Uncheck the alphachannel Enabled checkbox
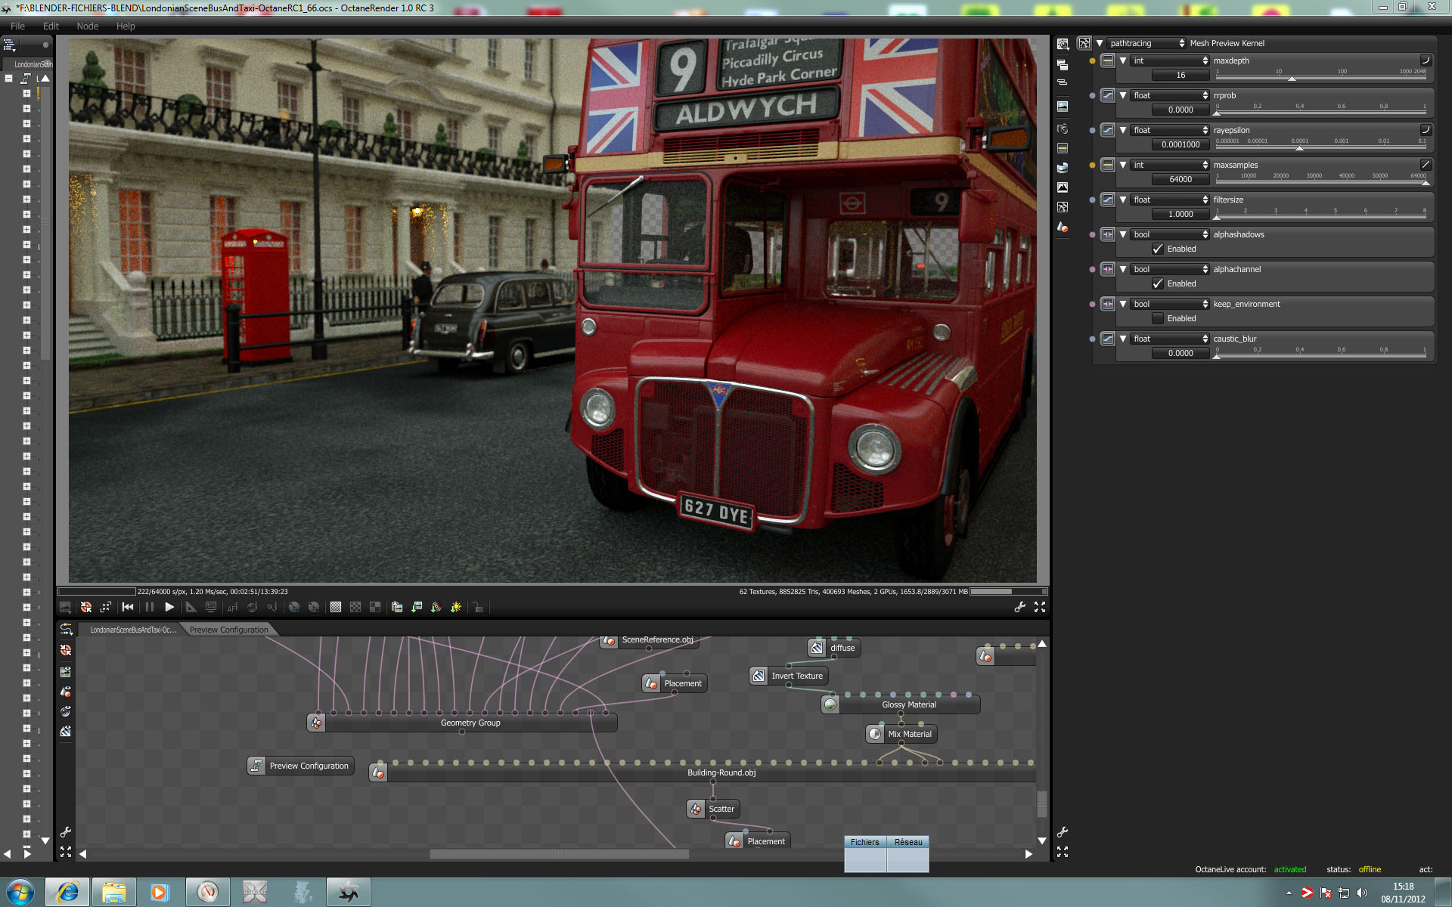 click(x=1157, y=283)
